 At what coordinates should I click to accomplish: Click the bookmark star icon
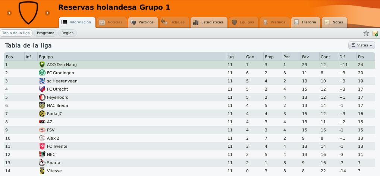[366, 33]
